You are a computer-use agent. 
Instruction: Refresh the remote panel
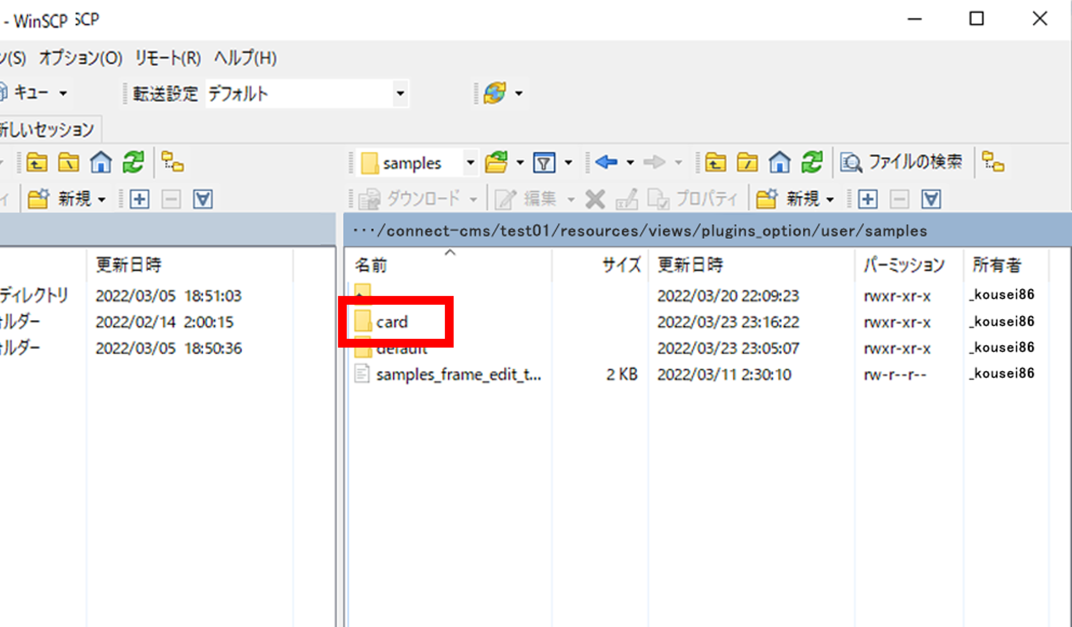point(812,162)
